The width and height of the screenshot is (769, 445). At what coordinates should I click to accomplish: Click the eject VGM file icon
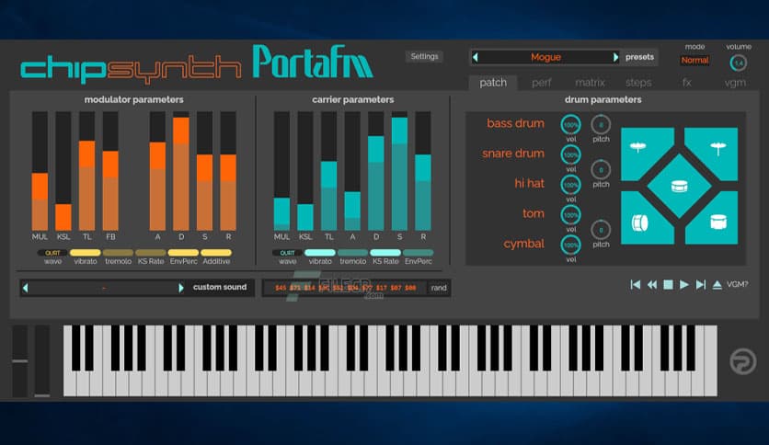(x=717, y=284)
